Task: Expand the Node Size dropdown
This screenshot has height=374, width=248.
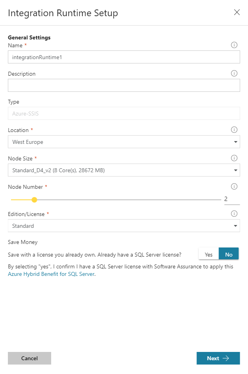Action: coord(124,170)
